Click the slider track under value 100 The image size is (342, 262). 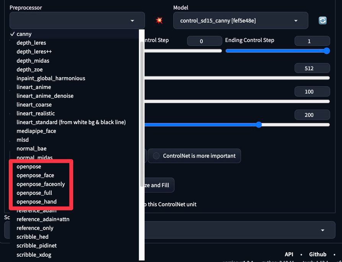click(237, 101)
